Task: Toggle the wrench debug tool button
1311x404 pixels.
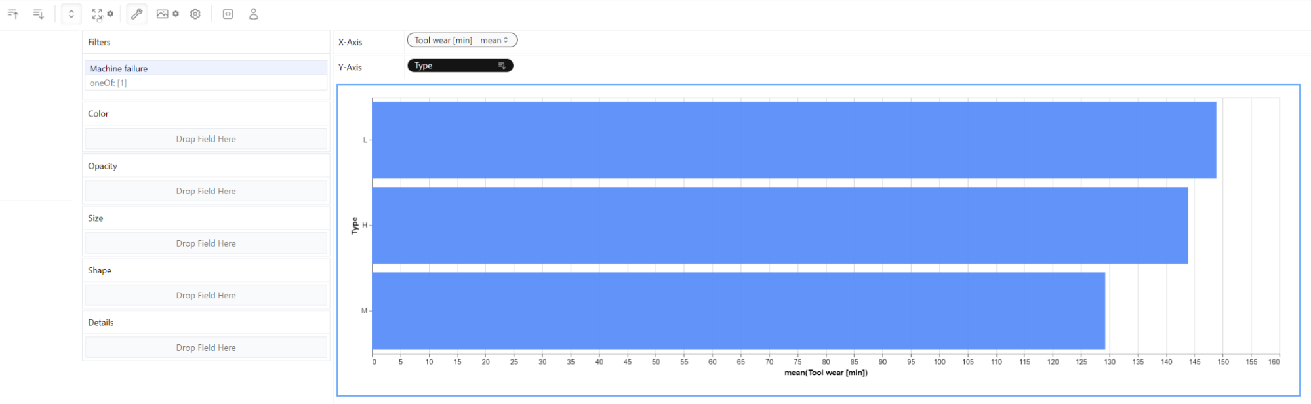Action: click(x=136, y=14)
